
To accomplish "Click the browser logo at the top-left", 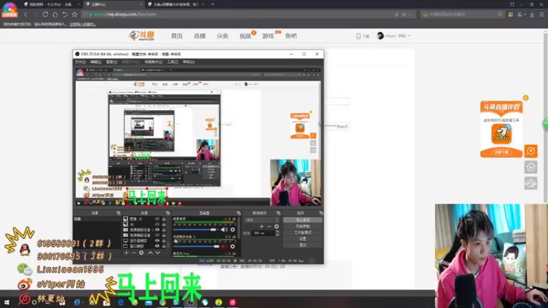I will pyautogui.click(x=10, y=9).
